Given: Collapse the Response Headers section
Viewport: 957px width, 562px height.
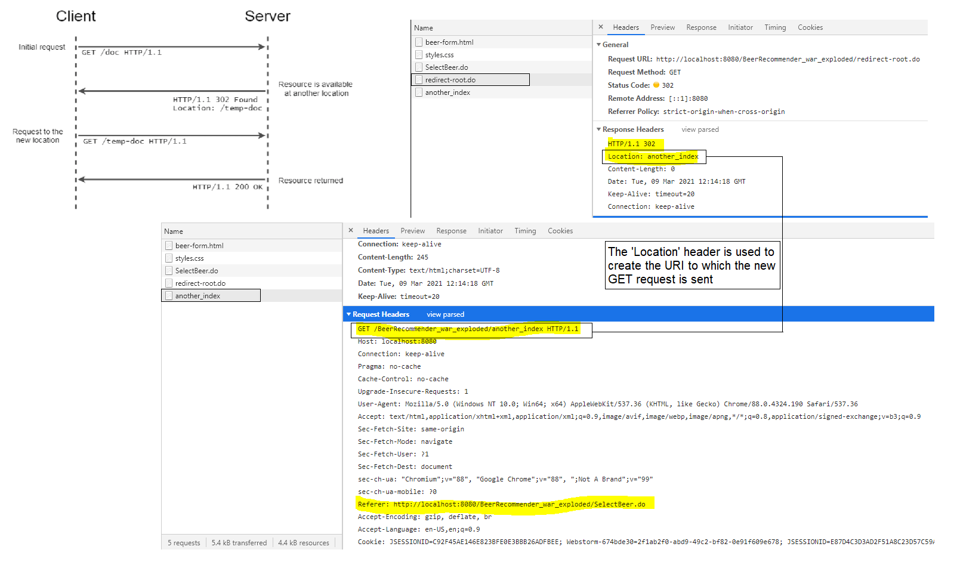Looking at the screenshot, I should click(x=600, y=129).
